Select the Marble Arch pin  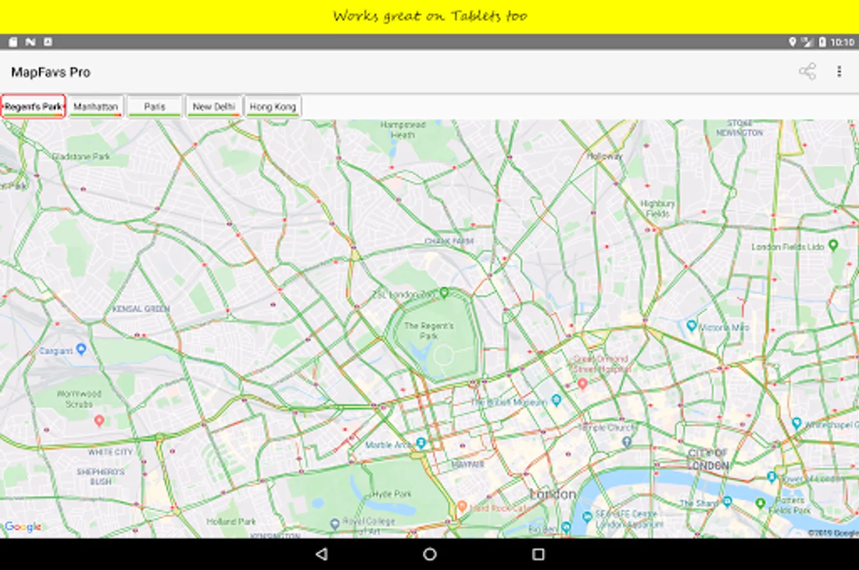point(420,443)
